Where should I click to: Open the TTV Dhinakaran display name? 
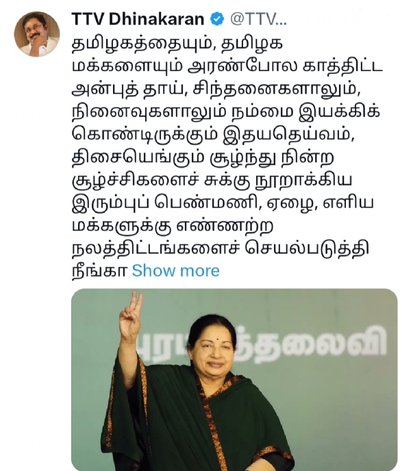click(138, 19)
